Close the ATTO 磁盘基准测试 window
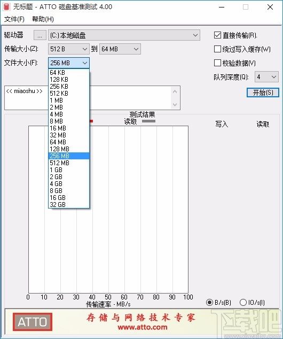Image resolution: width=283 pixels, height=339 pixels. 270,7
